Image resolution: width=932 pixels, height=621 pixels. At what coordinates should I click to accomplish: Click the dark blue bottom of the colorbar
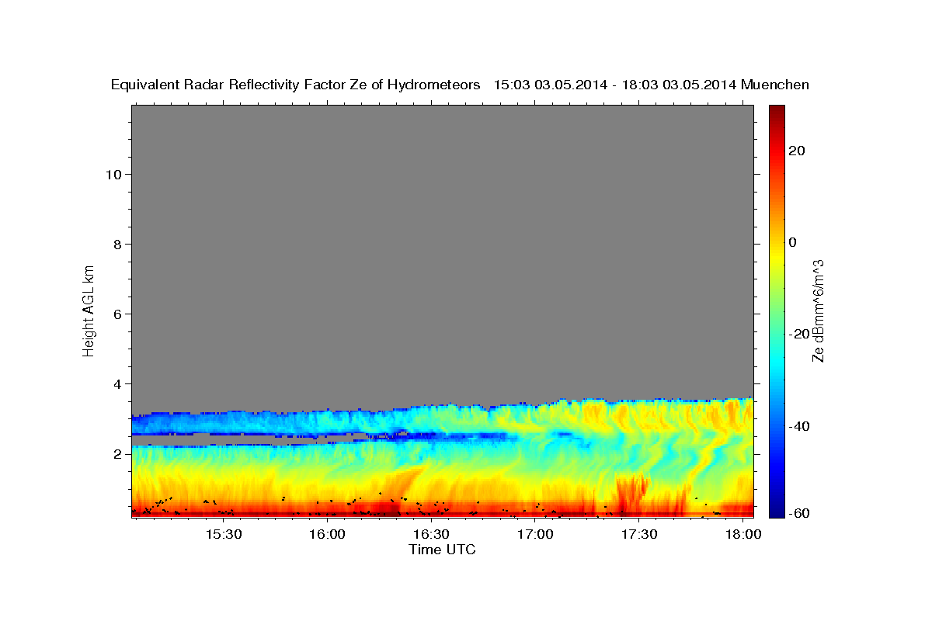(x=776, y=511)
